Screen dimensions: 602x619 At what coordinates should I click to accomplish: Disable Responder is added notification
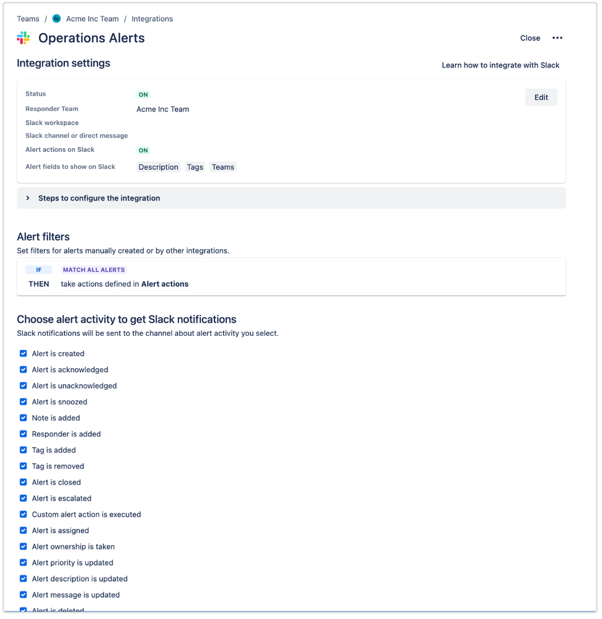tap(24, 434)
